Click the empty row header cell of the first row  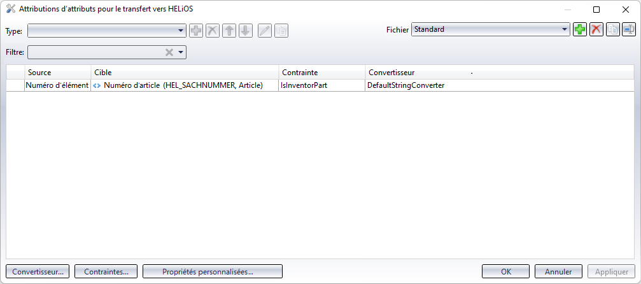pos(15,85)
